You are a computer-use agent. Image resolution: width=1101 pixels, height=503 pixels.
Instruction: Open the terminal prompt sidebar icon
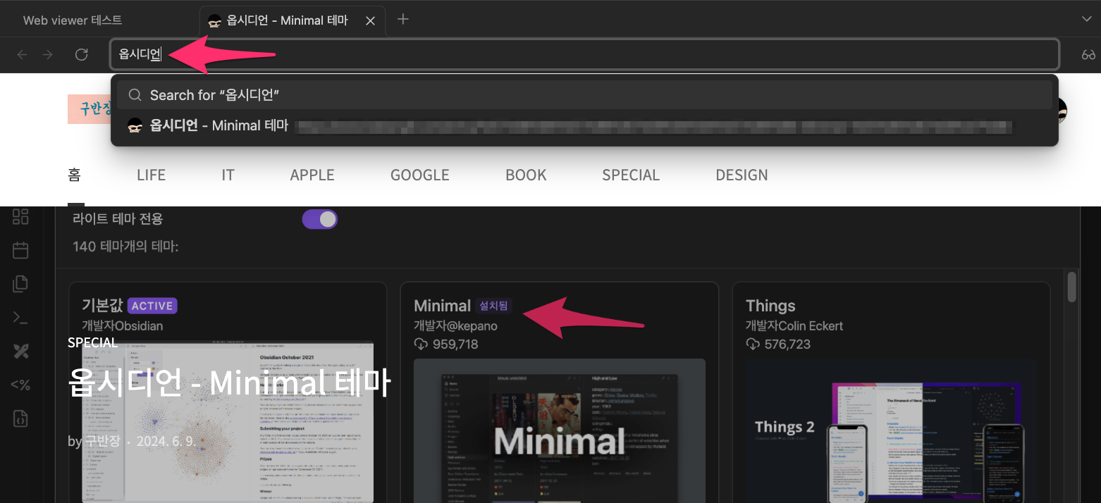point(20,318)
